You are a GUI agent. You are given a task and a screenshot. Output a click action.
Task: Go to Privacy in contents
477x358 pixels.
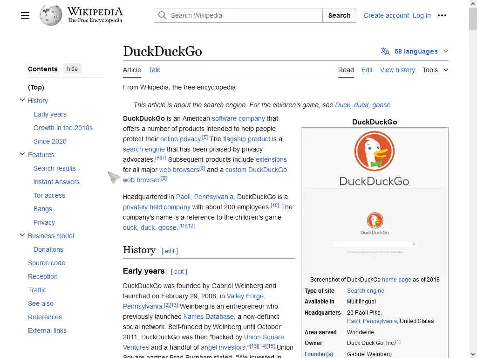click(x=44, y=222)
